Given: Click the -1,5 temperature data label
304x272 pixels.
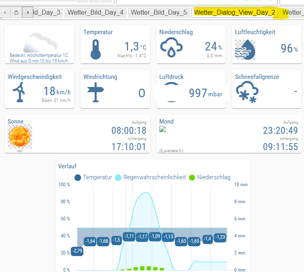Looking at the screenshot, I should point(117,240).
